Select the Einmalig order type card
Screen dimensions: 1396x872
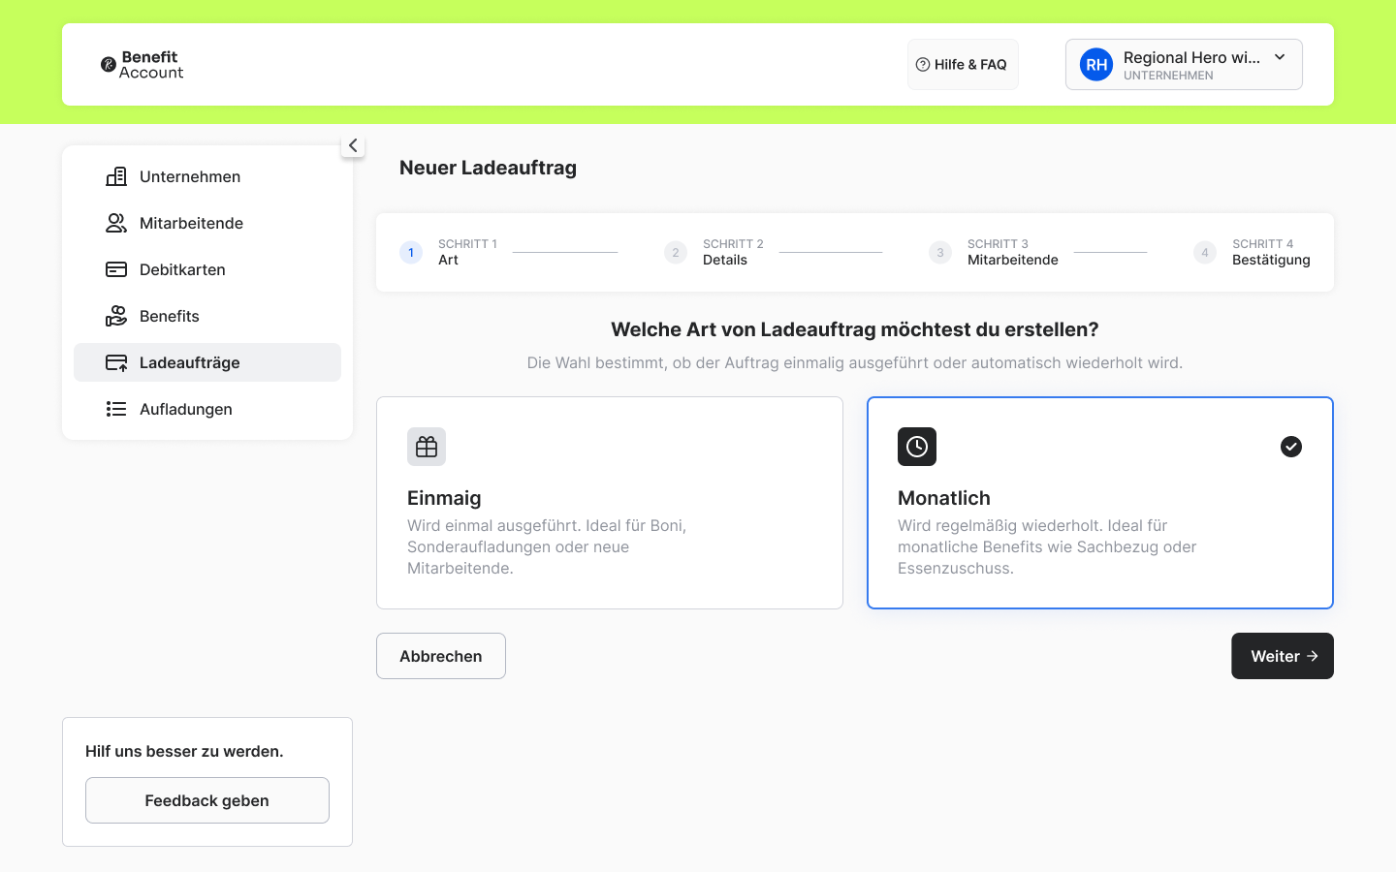coord(610,503)
